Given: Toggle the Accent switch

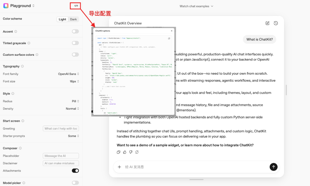Looking at the screenshot, I should pyautogui.click(x=75, y=31).
